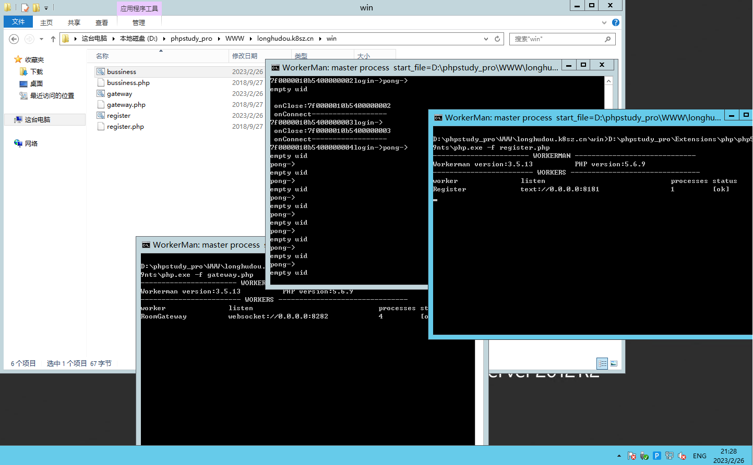Click phpstudy_pro in the address path
The height and width of the screenshot is (465, 753).
click(x=191, y=39)
